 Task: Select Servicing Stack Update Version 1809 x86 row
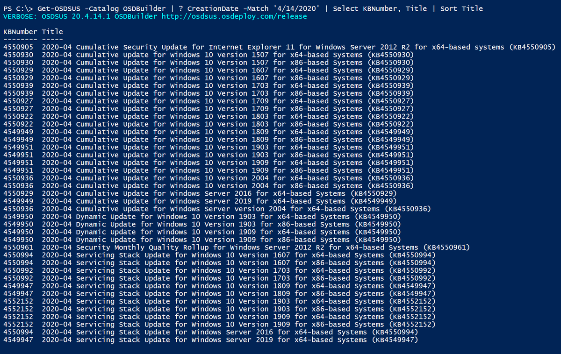coord(219,294)
